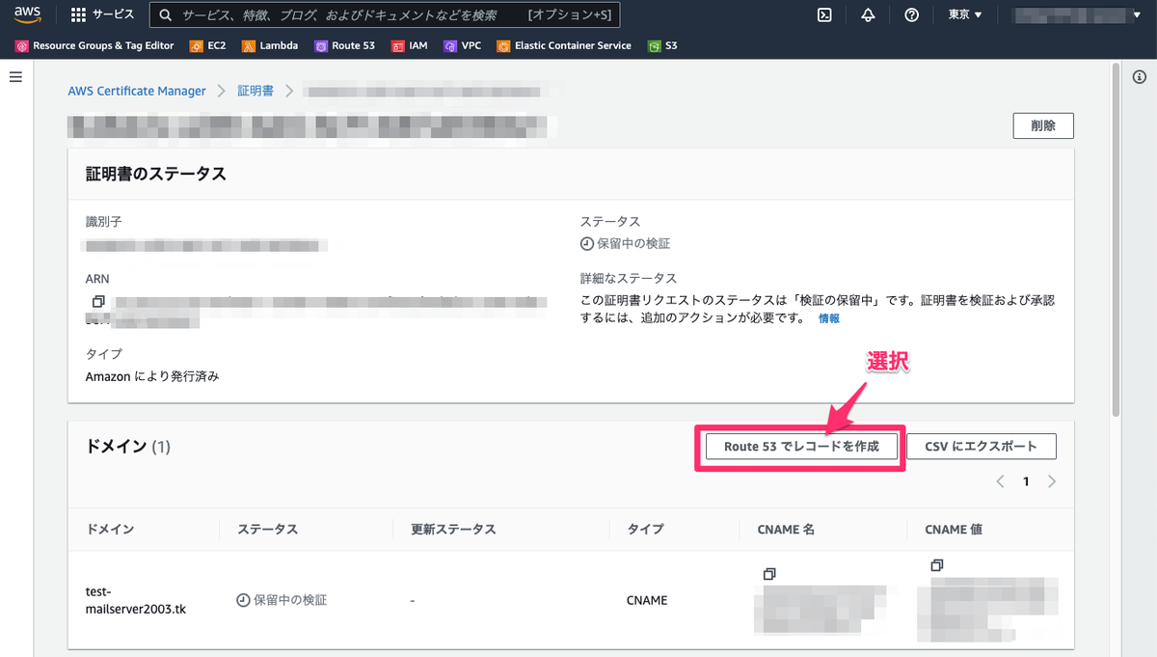Image resolution: width=1157 pixels, height=657 pixels.
Task: Copy the ARN with copy icon
Action: [98, 302]
